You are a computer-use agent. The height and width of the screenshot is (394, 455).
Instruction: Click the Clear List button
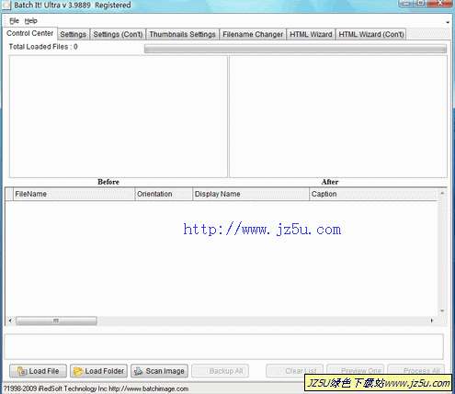294,370
